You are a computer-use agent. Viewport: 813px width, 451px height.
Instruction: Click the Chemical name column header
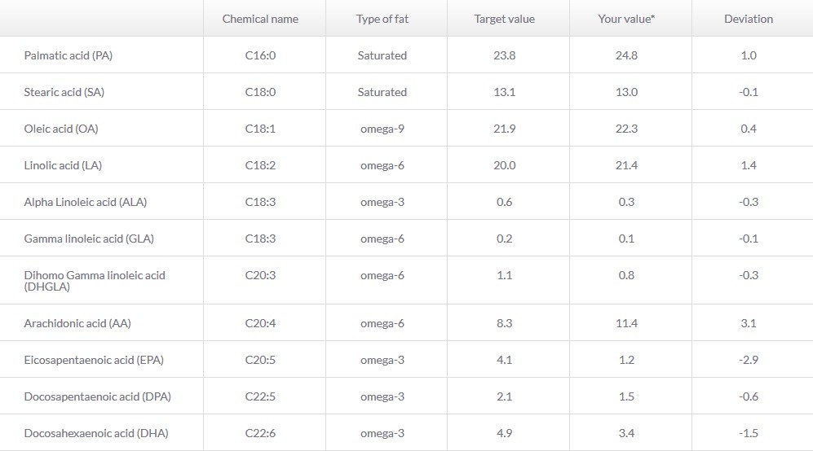tap(260, 20)
